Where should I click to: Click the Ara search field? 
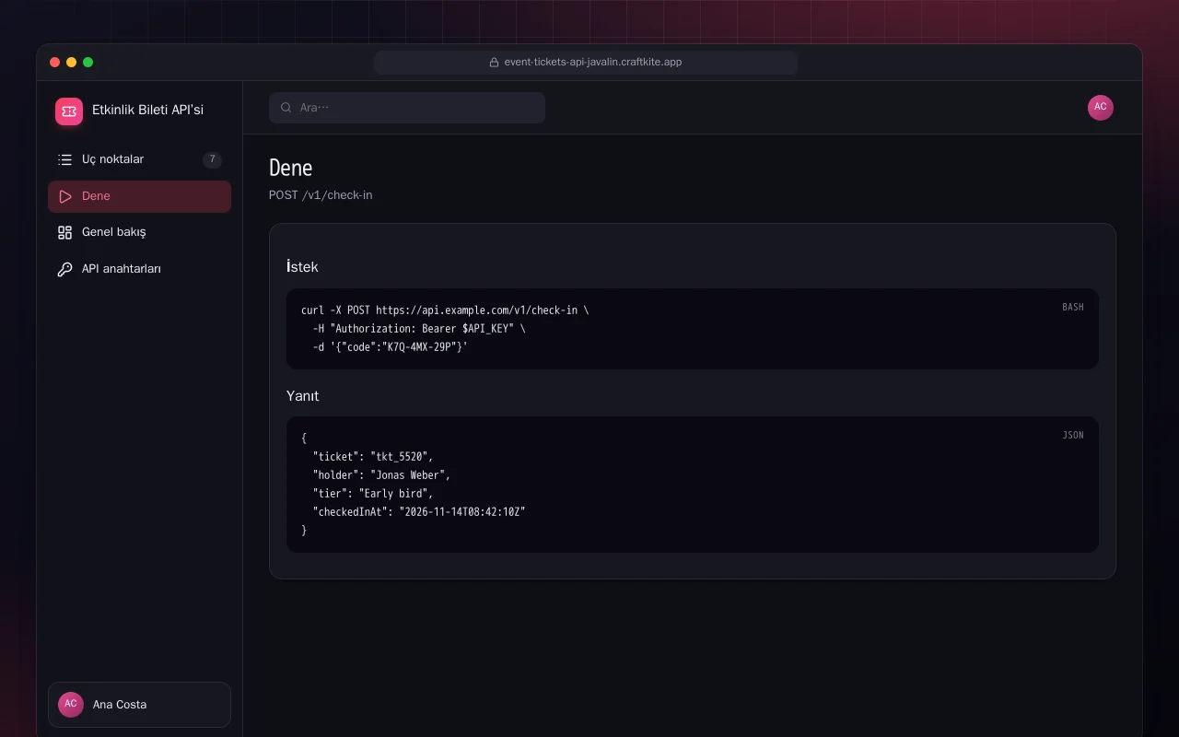(407, 108)
